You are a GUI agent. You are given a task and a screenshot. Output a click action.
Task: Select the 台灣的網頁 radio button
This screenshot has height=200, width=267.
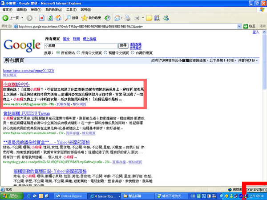pos(133,52)
